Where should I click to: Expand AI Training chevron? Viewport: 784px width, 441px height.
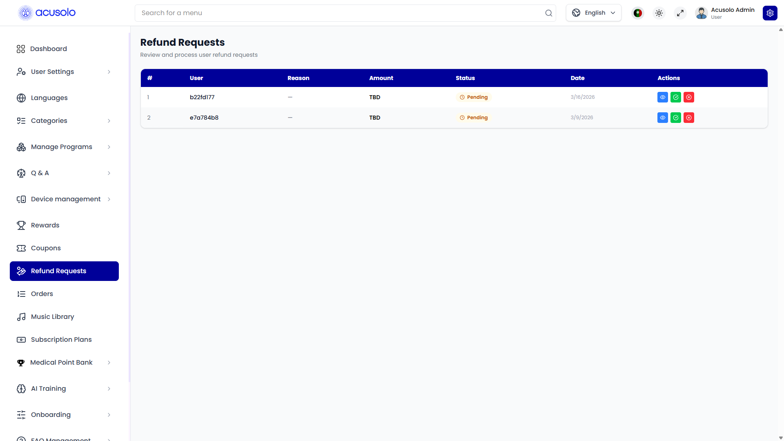coord(109,389)
